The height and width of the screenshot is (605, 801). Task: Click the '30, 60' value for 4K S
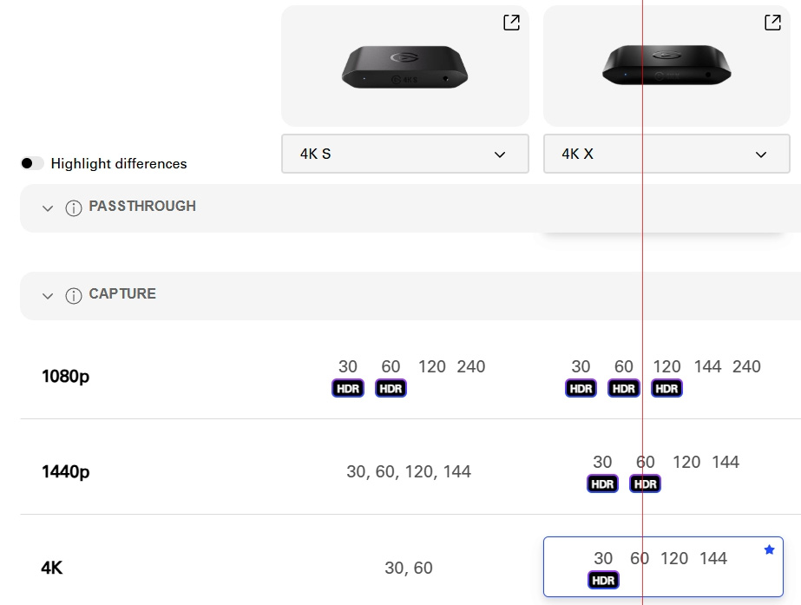tap(409, 568)
